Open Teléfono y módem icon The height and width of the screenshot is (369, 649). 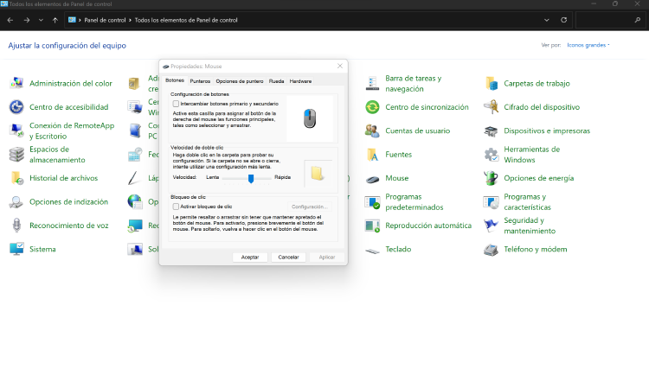pyautogui.click(x=491, y=249)
